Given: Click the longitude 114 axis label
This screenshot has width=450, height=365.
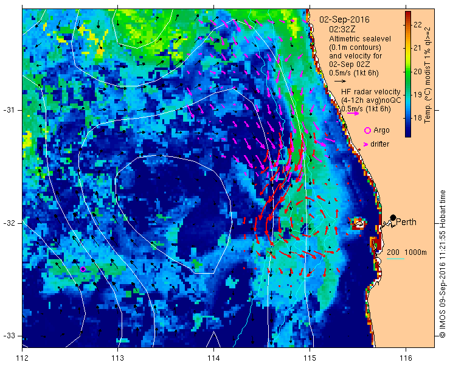Looking at the screenshot, I should point(213,358).
